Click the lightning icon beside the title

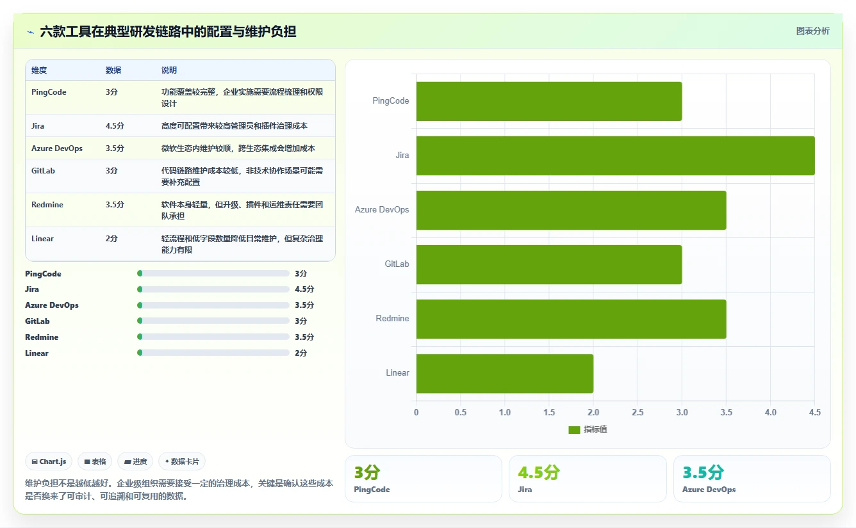(x=30, y=32)
